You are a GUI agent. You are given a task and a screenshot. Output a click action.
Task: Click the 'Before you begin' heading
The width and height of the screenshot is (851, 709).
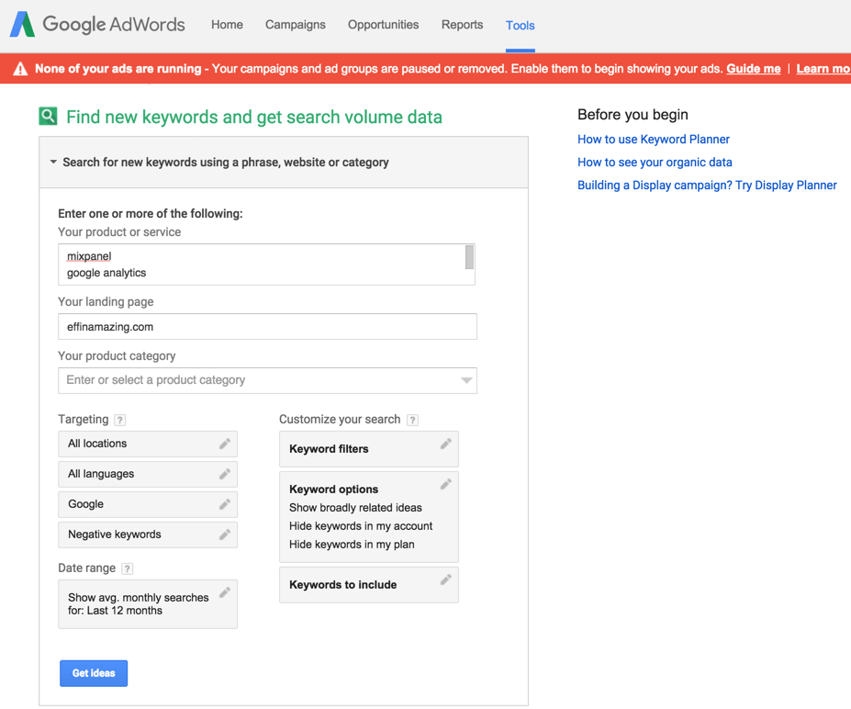633,115
